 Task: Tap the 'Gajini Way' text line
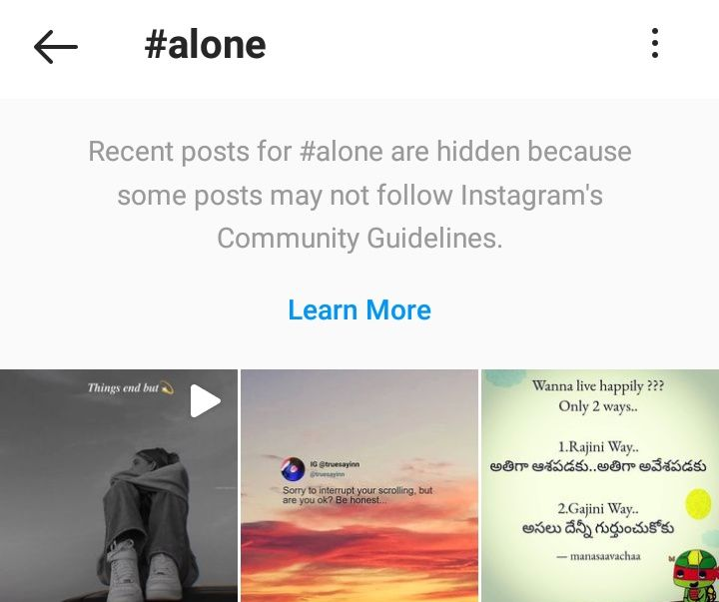(598, 508)
